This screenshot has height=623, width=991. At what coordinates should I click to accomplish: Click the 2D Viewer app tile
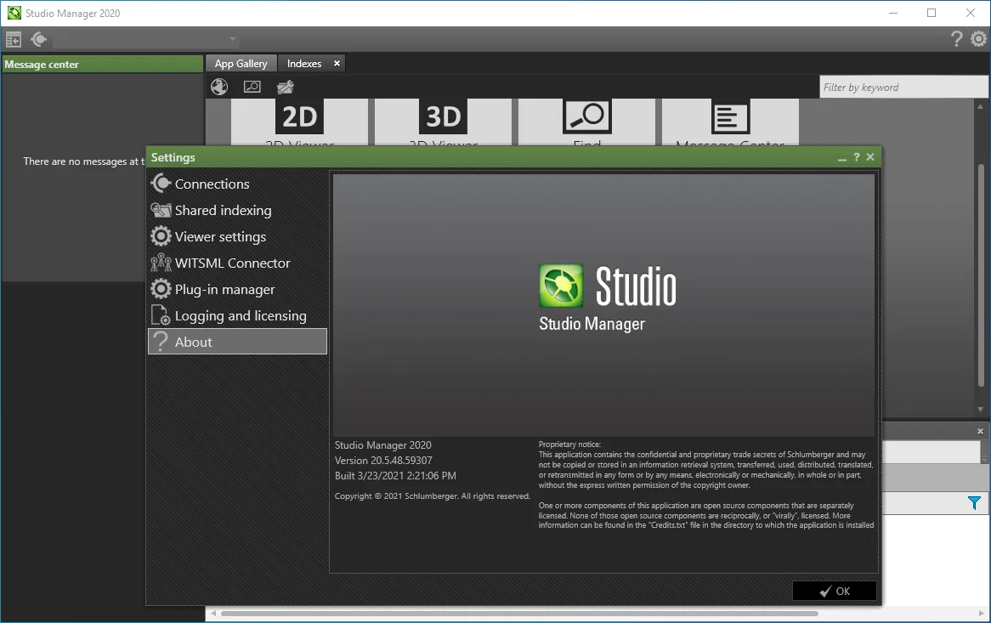(299, 122)
